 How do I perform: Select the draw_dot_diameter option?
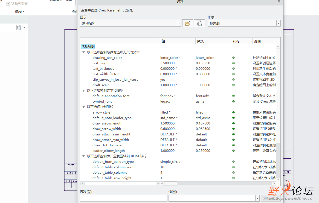pos(108,145)
